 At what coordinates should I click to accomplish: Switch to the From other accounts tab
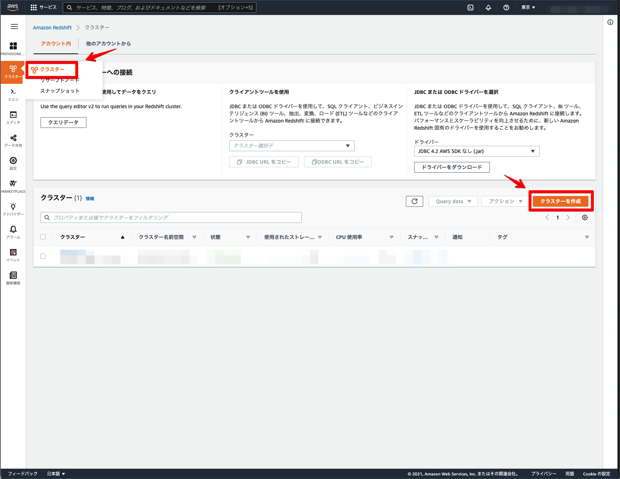[x=108, y=44]
